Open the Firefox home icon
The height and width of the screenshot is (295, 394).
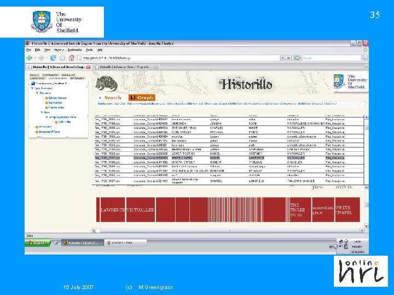72,58
